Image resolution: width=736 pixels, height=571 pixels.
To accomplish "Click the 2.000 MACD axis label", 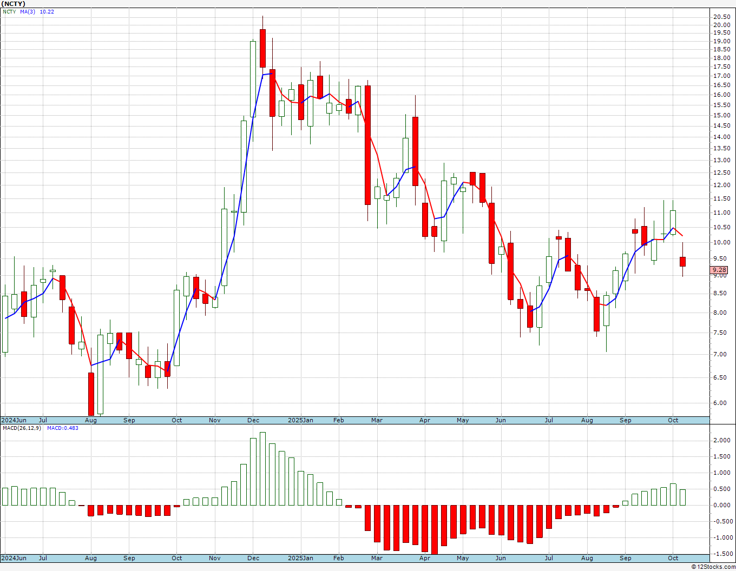I will pyautogui.click(x=721, y=440).
